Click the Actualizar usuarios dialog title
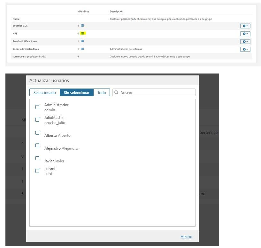 point(49,81)
